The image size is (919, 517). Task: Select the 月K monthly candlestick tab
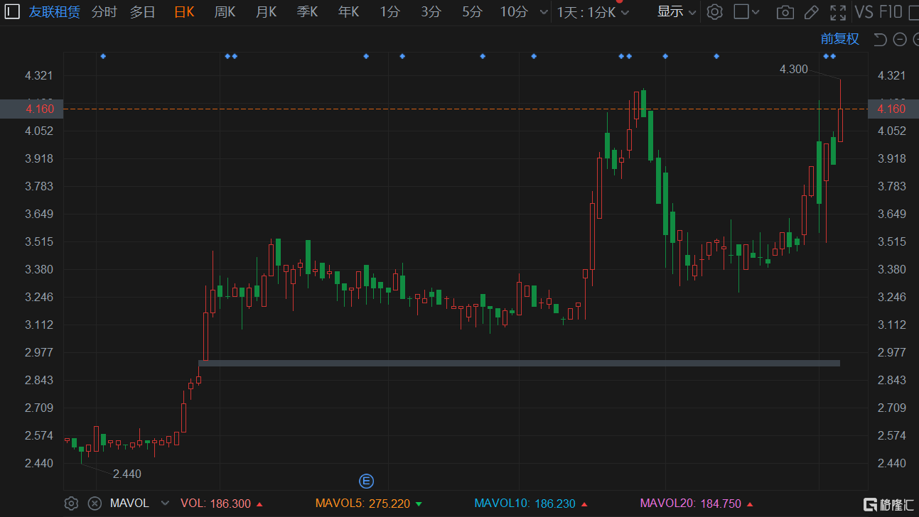[x=266, y=11]
